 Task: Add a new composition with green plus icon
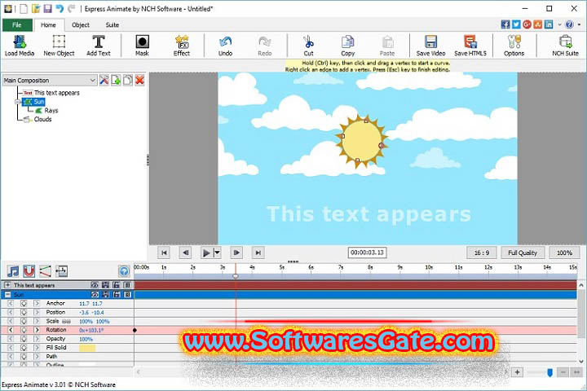(x=116, y=80)
